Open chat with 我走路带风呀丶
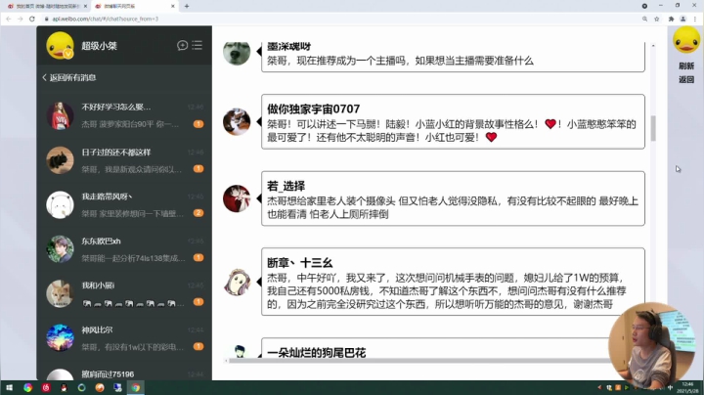Image resolution: width=704 pixels, height=395 pixels. click(124, 204)
